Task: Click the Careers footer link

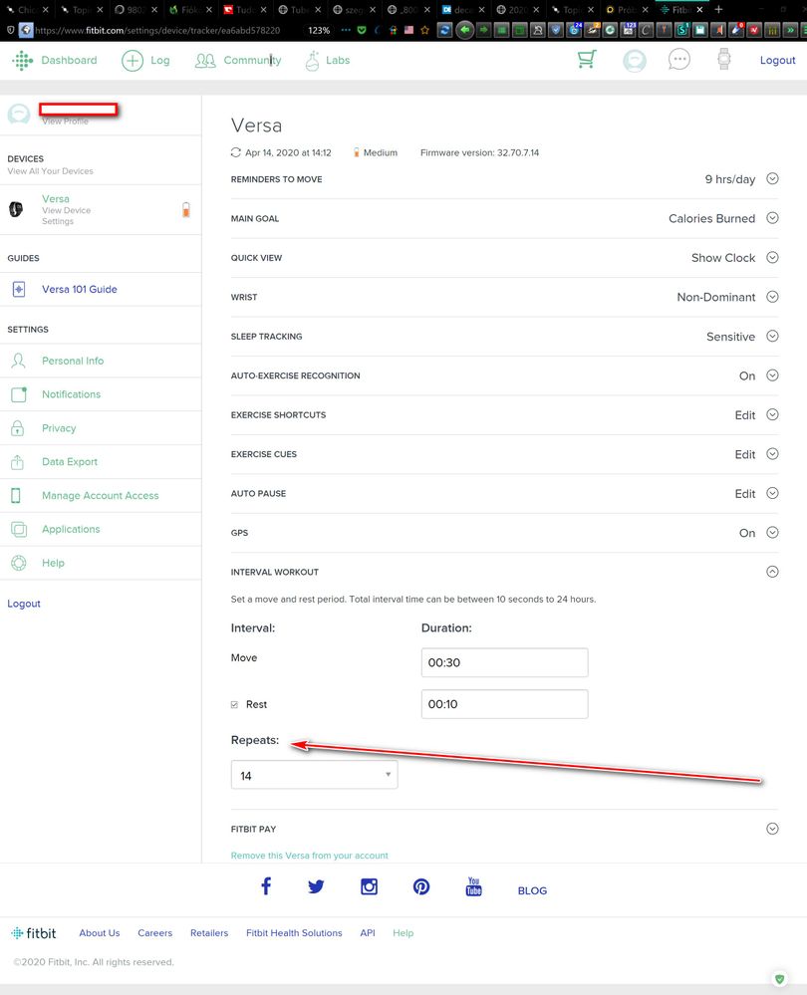Action: coord(154,933)
